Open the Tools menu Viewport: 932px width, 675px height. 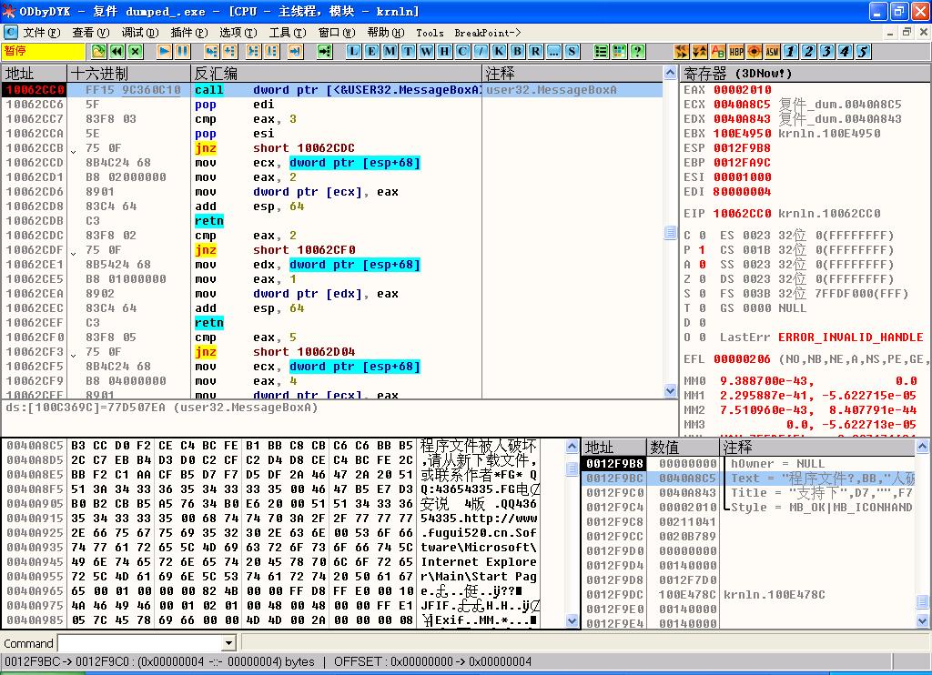tap(430, 33)
